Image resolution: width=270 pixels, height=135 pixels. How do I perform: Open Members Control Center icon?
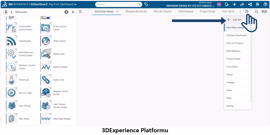click(12, 67)
